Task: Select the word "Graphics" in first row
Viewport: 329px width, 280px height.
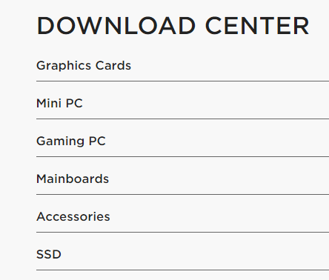Action: tap(64, 66)
